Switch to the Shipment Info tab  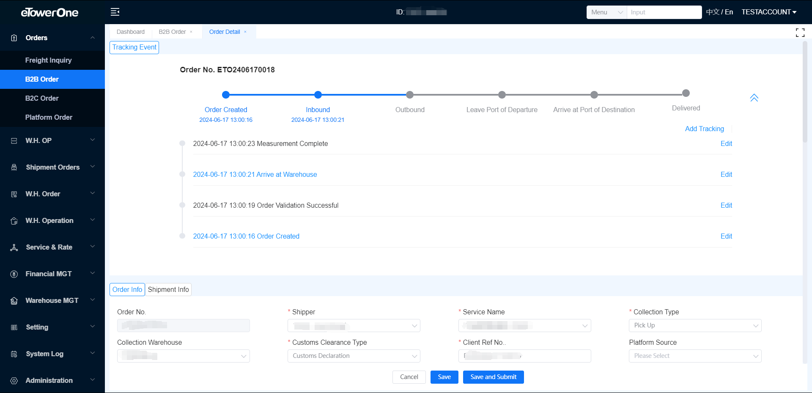168,289
